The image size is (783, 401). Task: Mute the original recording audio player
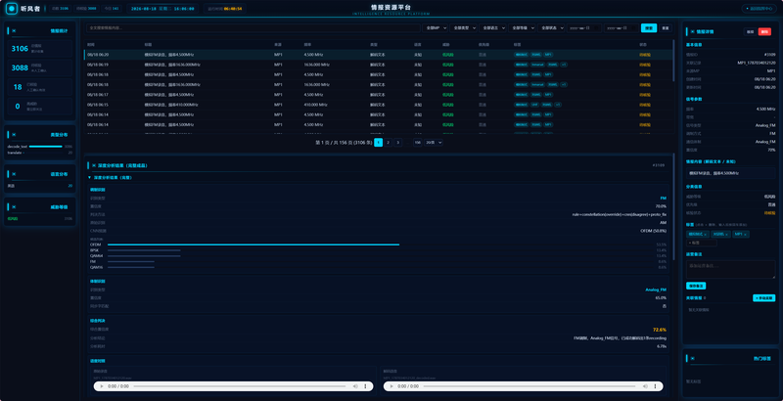pyautogui.click(x=355, y=386)
